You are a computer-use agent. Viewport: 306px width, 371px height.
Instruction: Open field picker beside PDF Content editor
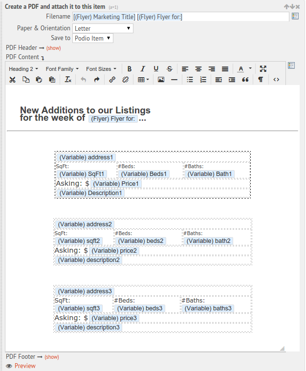click(291, 65)
